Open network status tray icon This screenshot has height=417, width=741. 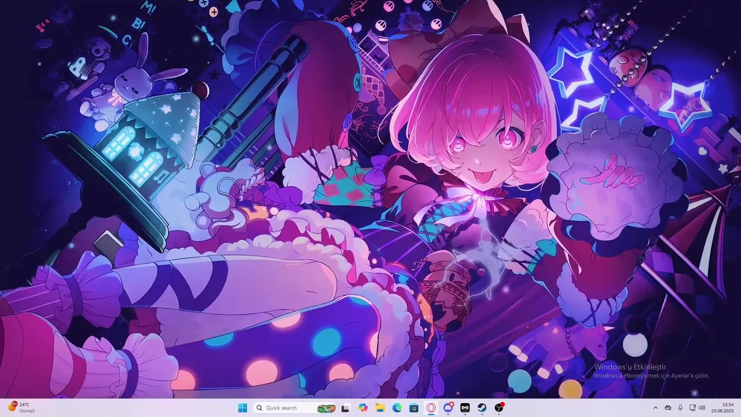pyautogui.click(x=692, y=408)
